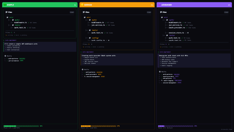Click the timer value in MEDIUM header
234x132 pixels.
tap(152, 5)
